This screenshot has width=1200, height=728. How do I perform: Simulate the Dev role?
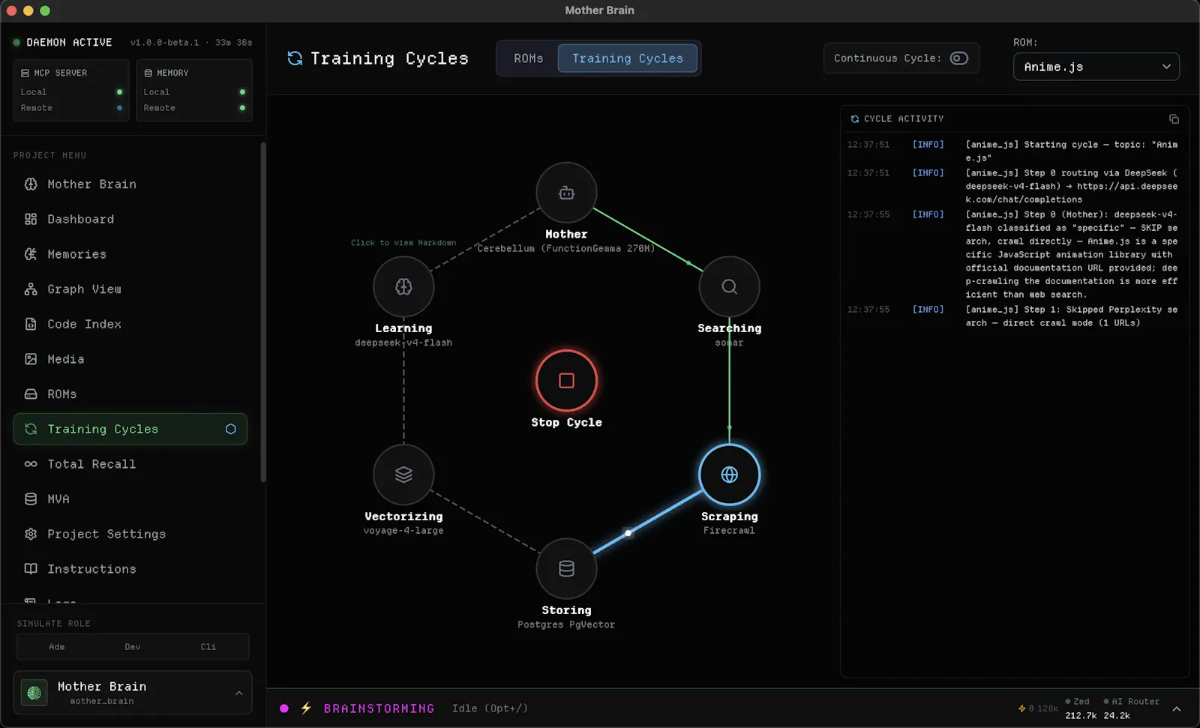pyautogui.click(x=133, y=647)
